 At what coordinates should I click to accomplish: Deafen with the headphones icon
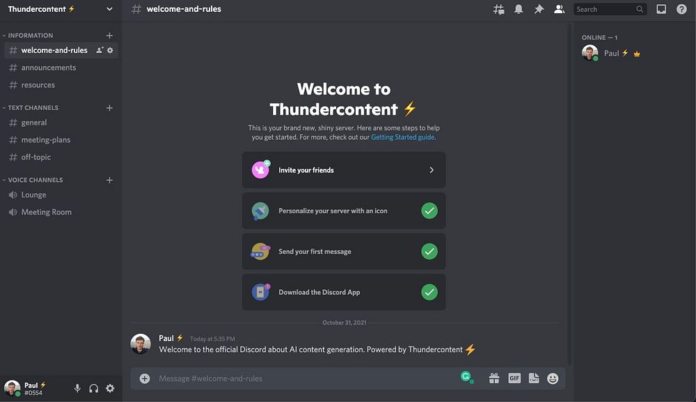(x=94, y=388)
